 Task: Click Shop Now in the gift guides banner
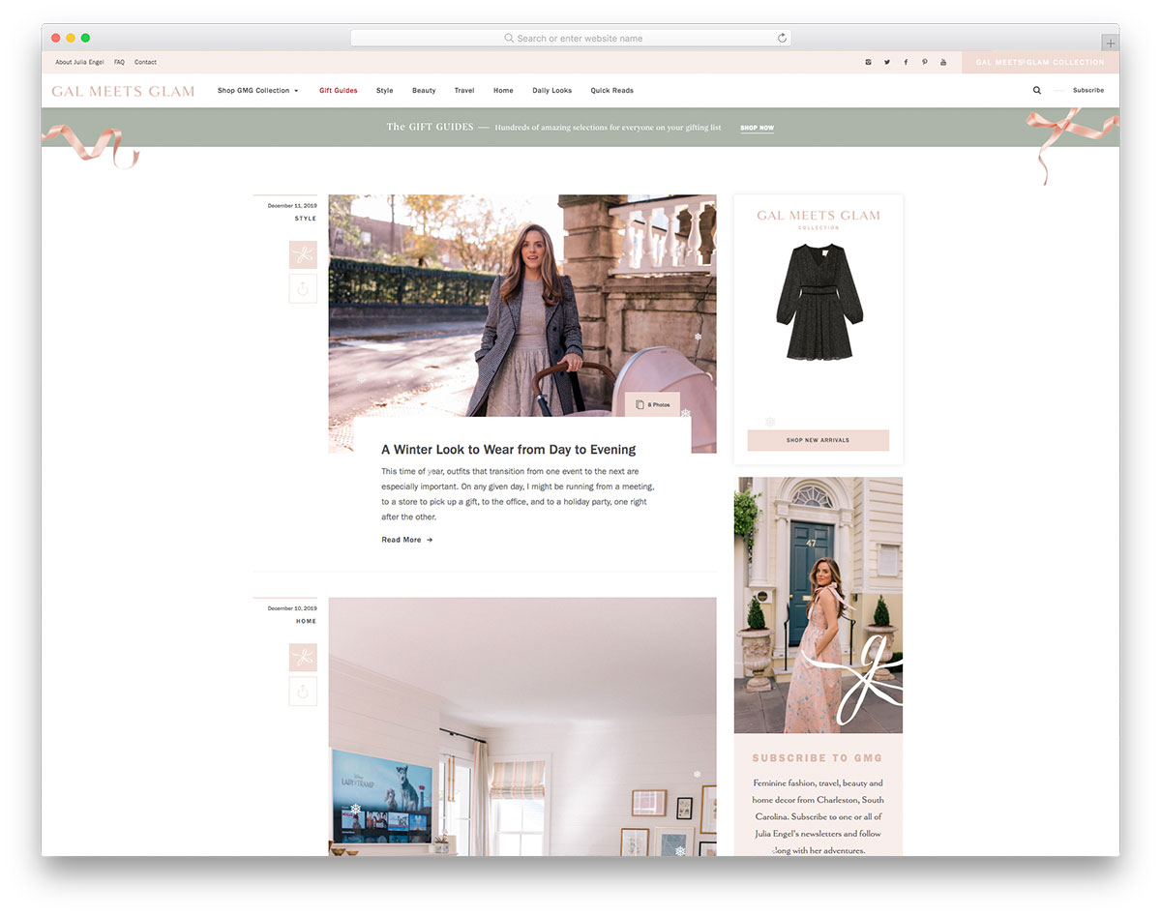tap(757, 128)
